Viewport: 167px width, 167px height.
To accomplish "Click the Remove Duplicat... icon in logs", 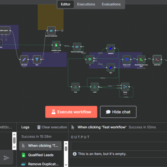I will pyautogui.click(x=23, y=164).
